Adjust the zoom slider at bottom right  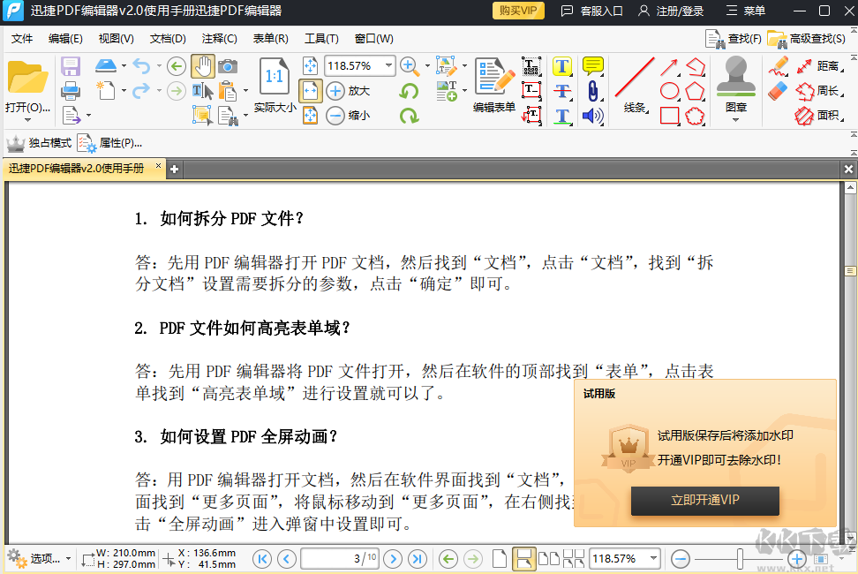click(x=741, y=558)
